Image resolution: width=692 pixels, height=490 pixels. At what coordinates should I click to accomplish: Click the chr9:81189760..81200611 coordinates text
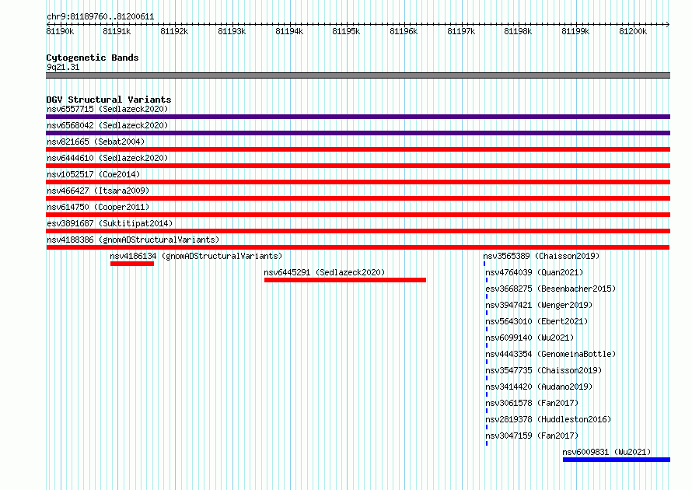click(100, 17)
